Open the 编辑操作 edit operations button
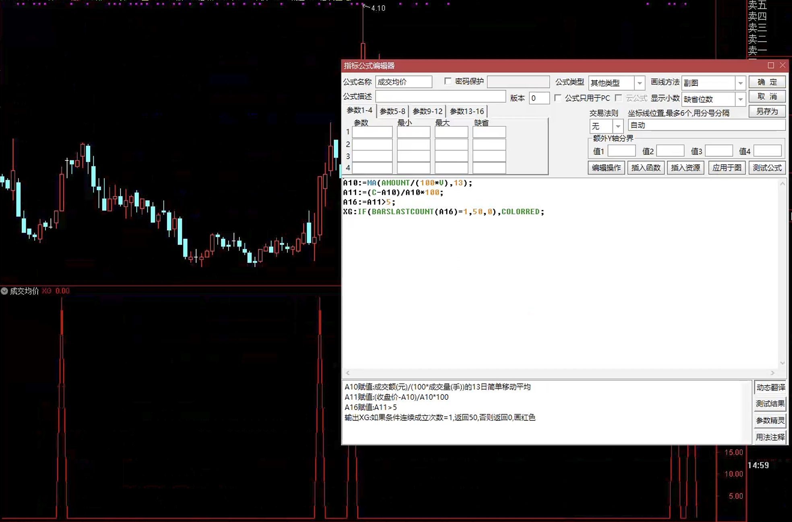 [x=606, y=168]
